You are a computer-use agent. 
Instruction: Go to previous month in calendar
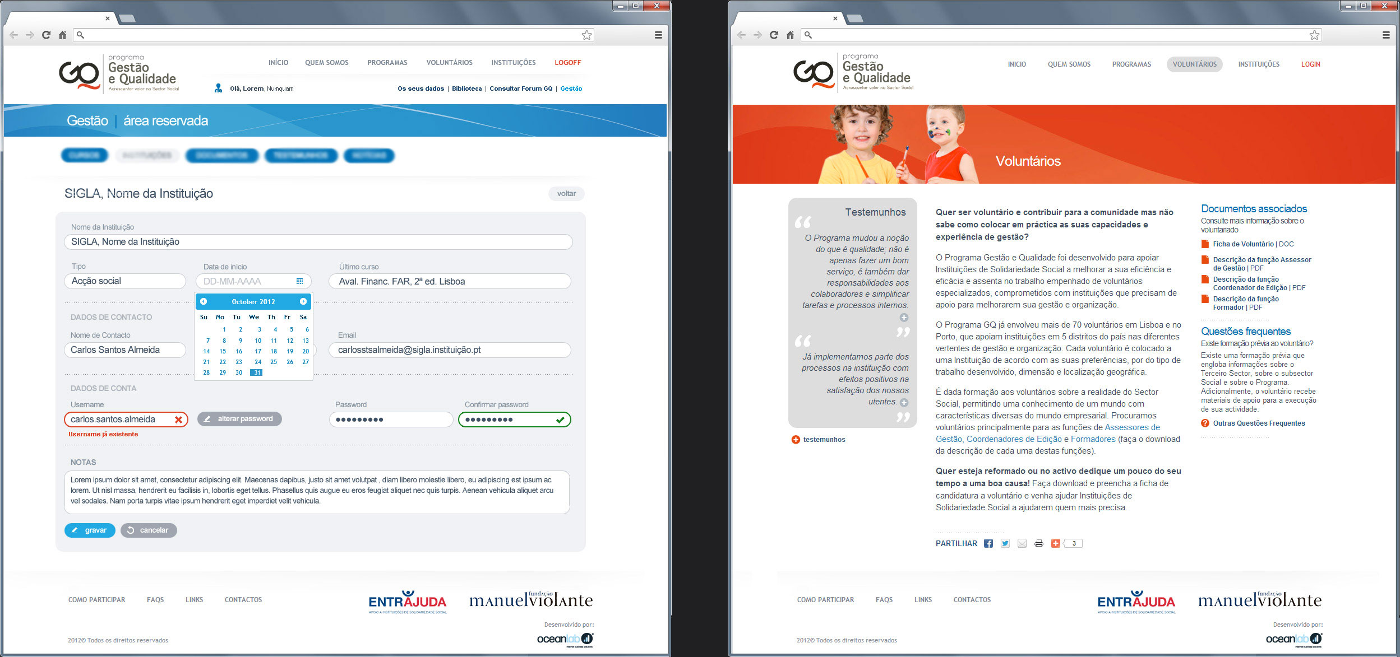(x=204, y=301)
